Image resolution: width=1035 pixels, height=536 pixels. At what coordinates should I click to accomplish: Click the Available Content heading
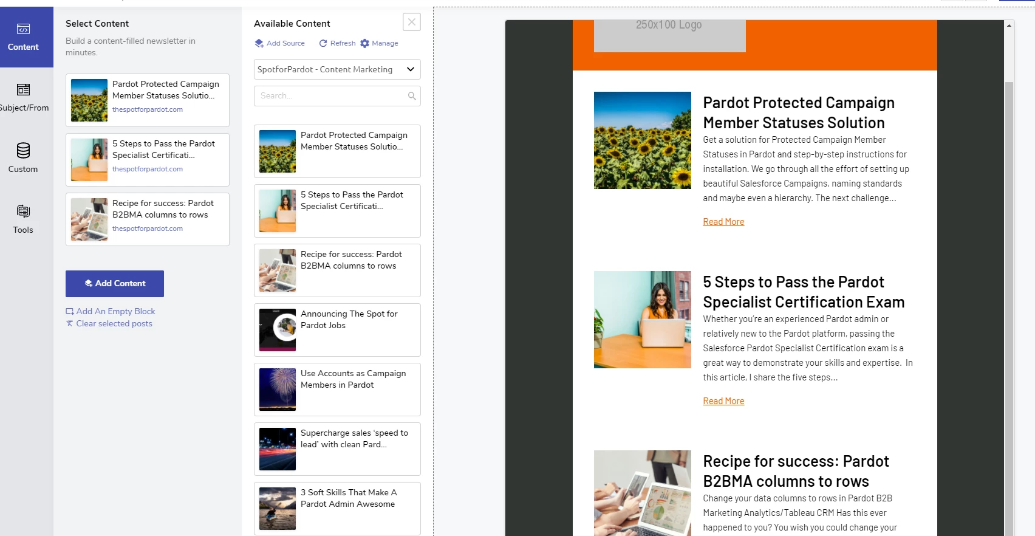292,24
